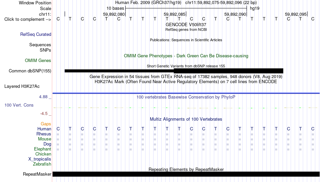The width and height of the screenshot is (320, 182).
Task: Click the PhyloP Basewise Conservation track title
Action: (186, 97)
